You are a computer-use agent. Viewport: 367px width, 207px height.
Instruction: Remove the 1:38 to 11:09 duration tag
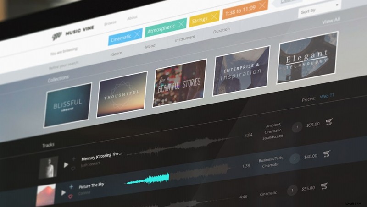pyautogui.click(x=262, y=5)
